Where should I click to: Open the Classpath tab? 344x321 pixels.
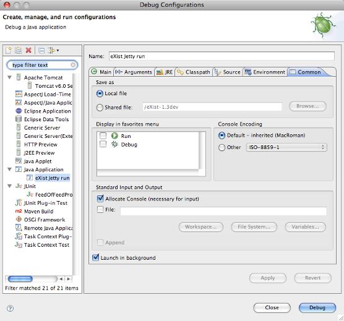pos(194,72)
